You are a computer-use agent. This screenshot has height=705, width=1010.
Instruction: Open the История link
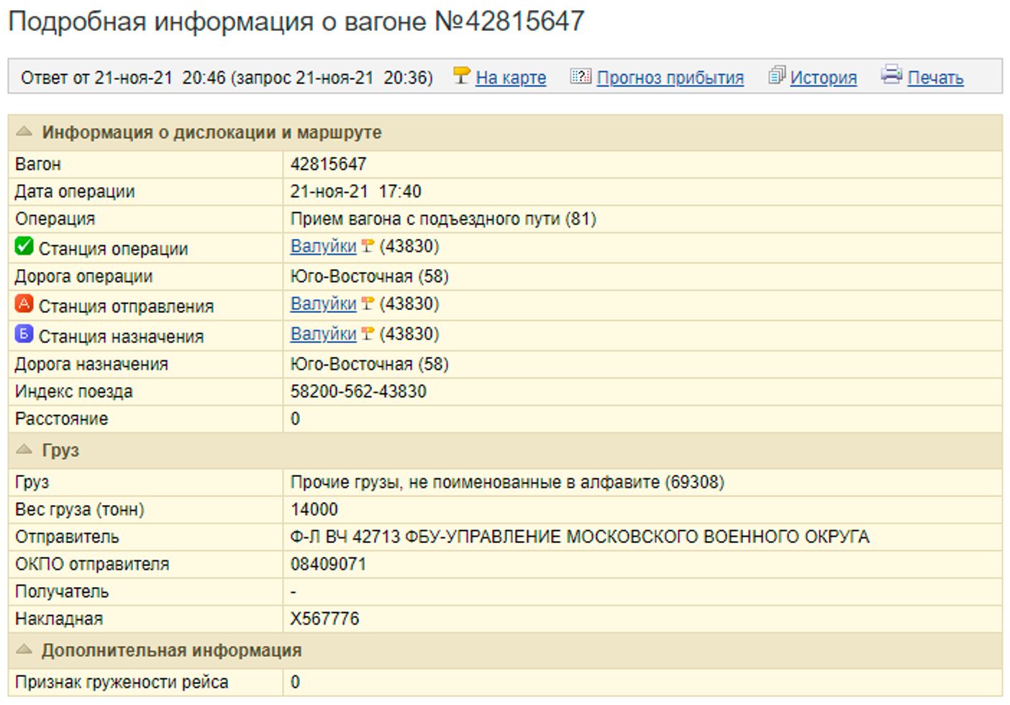823,78
